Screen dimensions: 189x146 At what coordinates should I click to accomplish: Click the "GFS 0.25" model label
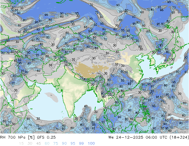tap(46, 137)
